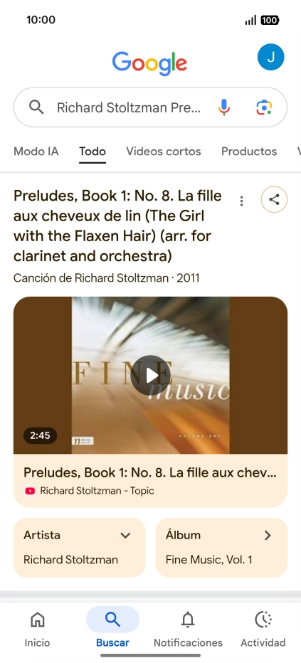Tap the voice search microphone icon
This screenshot has width=301, height=663.
(224, 107)
